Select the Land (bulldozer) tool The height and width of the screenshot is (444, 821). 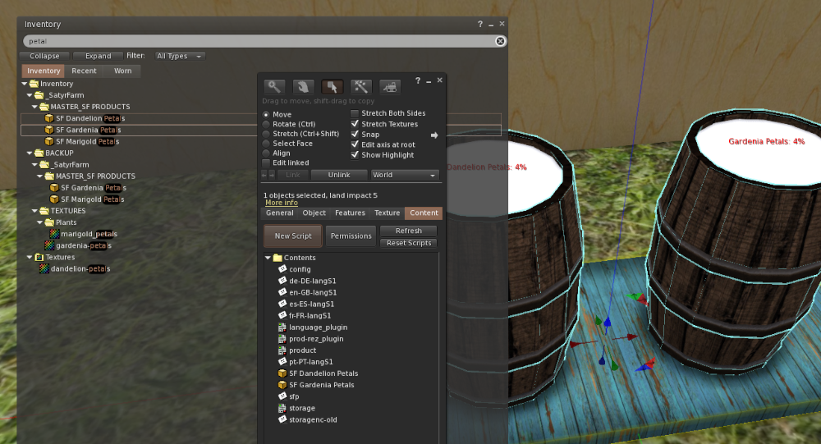point(389,86)
